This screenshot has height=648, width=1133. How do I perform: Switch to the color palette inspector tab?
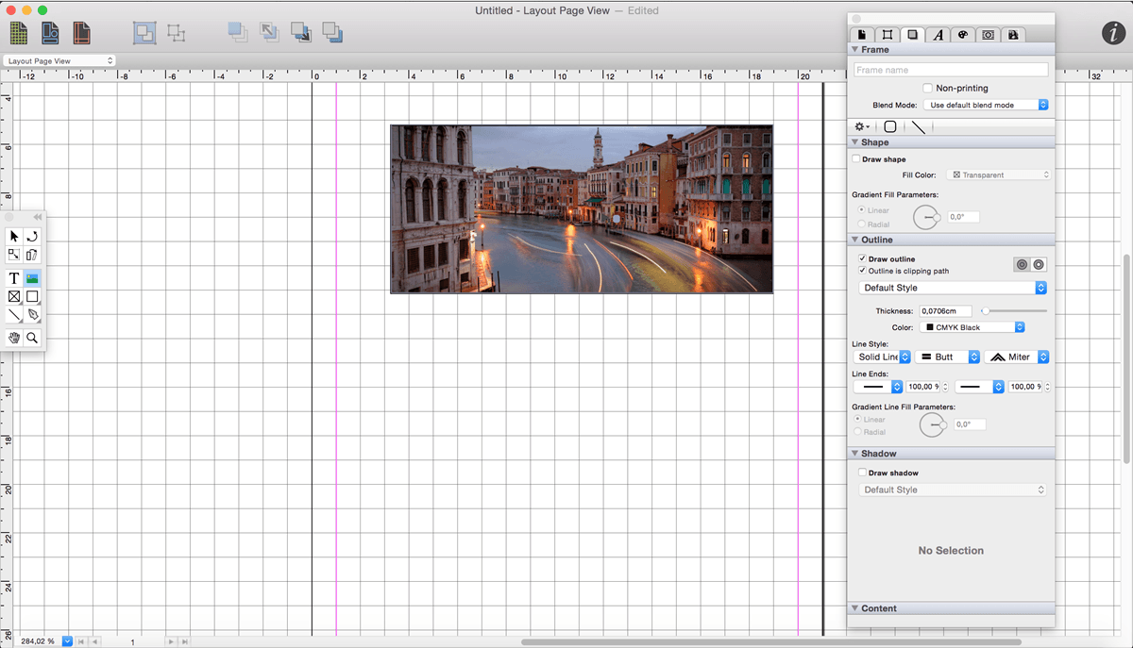[962, 35]
